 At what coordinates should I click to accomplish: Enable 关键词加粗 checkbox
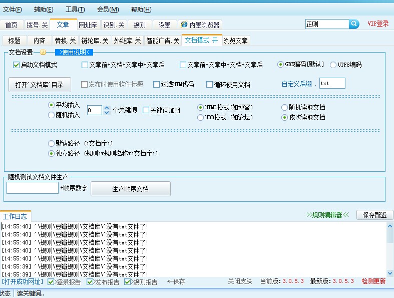pos(146,110)
